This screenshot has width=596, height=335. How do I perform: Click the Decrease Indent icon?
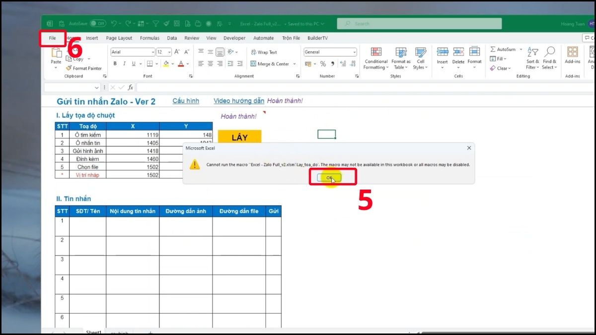pos(229,64)
